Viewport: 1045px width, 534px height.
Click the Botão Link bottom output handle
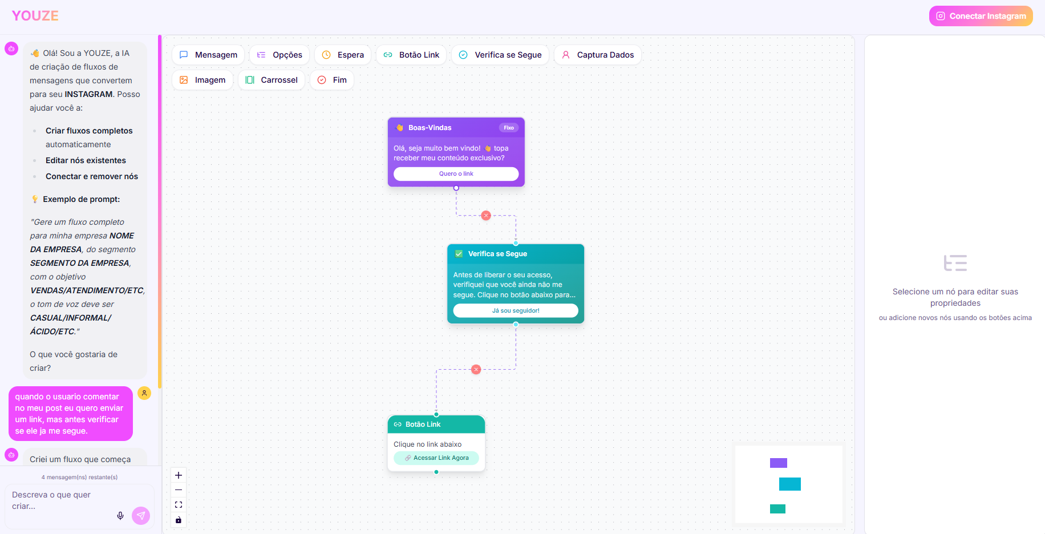point(436,472)
